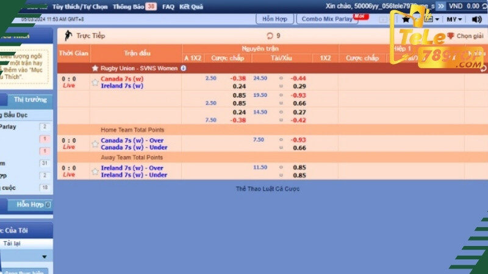The image size is (488, 274).
Task: Open Thể Thao Luật Cá Cược link
Action: pyautogui.click(x=268, y=189)
